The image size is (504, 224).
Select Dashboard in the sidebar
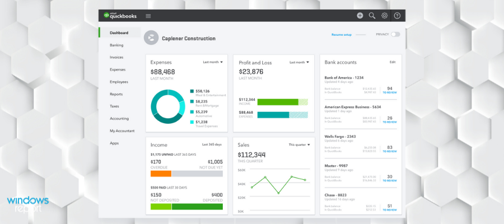pyautogui.click(x=120, y=33)
